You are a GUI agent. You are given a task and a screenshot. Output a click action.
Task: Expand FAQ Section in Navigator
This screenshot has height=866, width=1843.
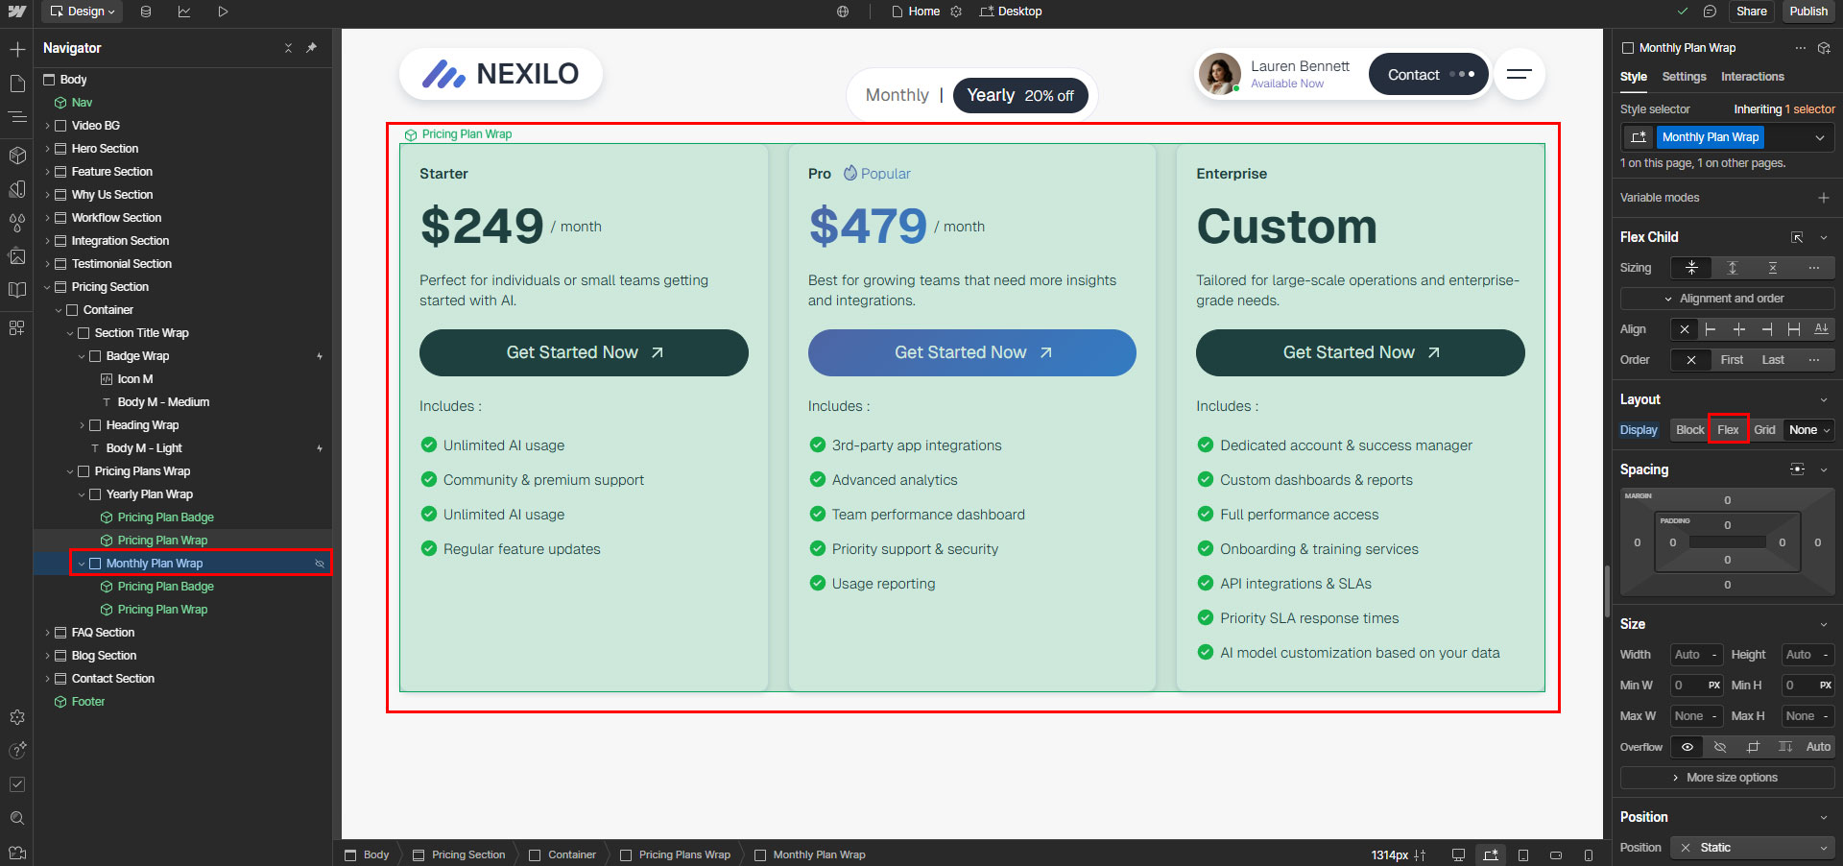click(47, 633)
